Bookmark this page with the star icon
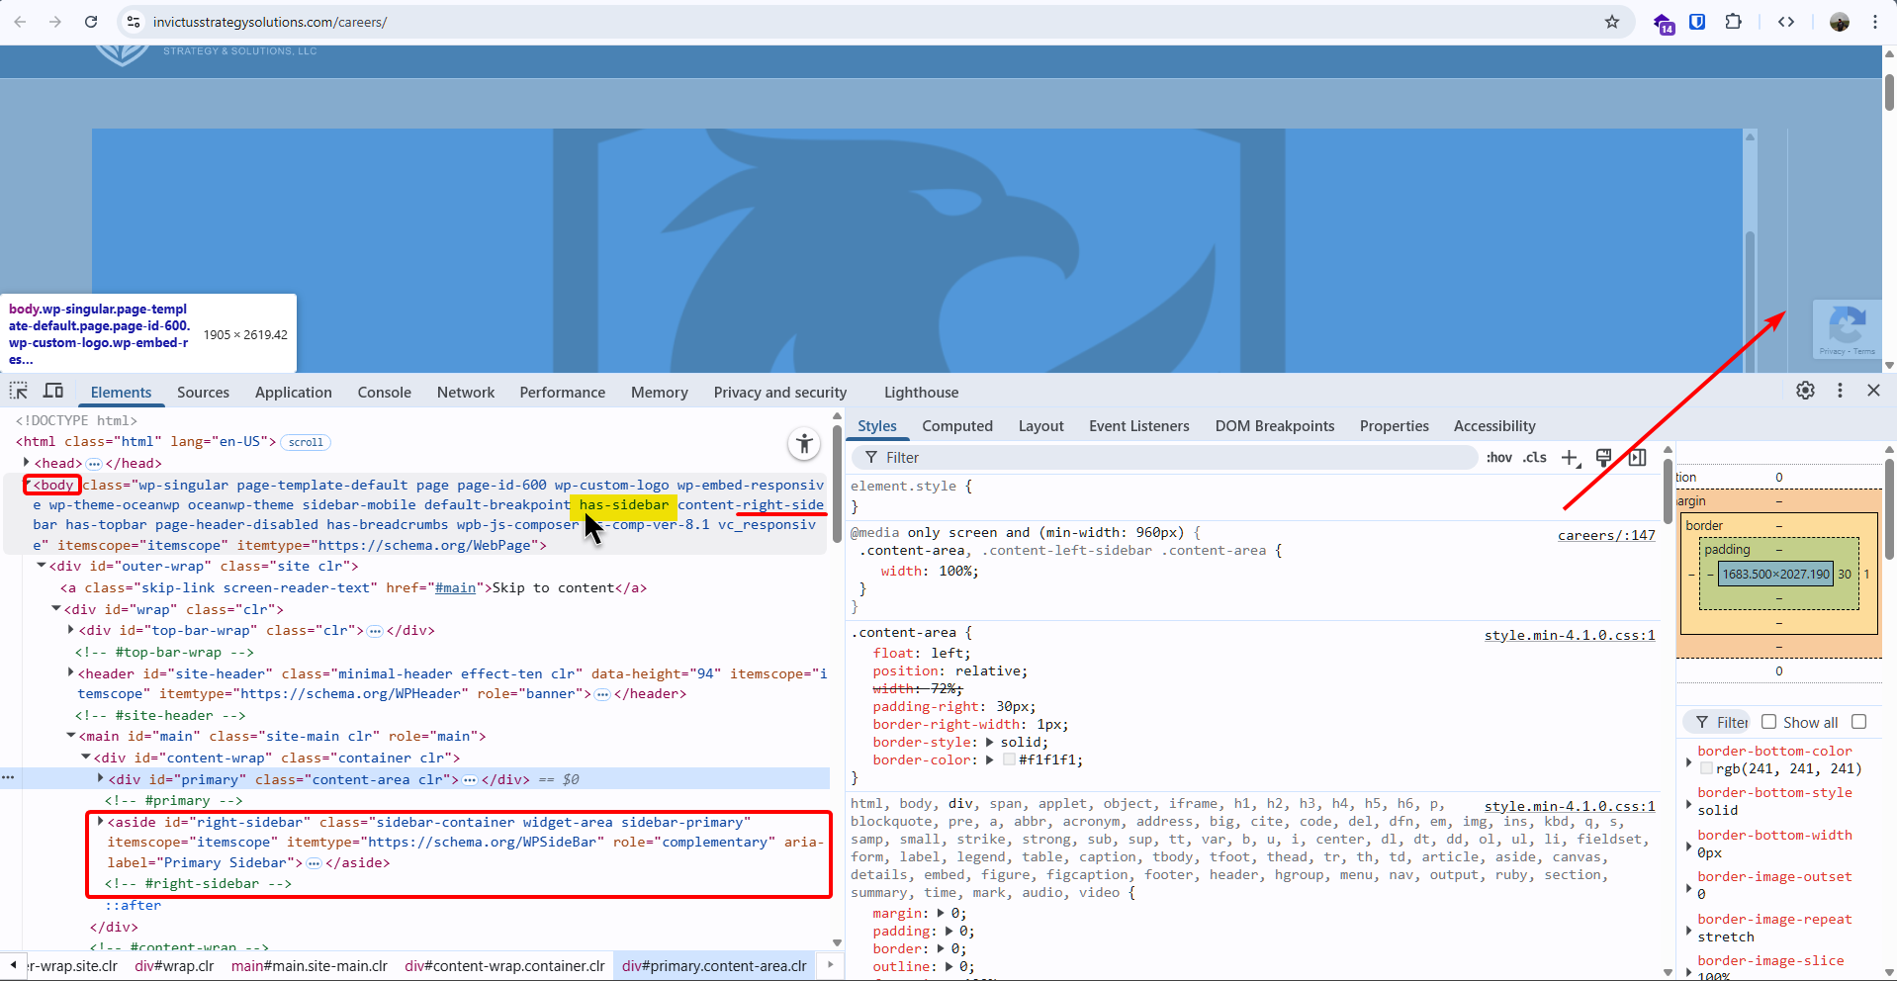The image size is (1897, 981). tap(1612, 22)
